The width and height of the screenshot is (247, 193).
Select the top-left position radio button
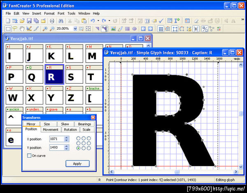click(78, 138)
